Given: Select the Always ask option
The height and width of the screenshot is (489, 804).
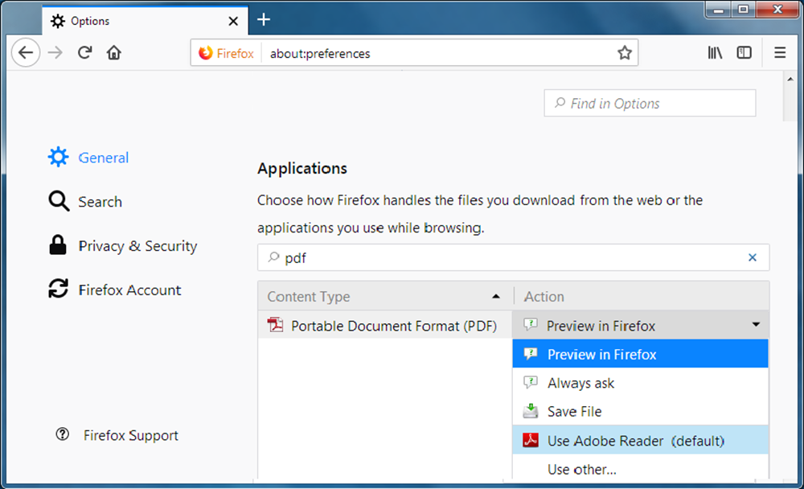Looking at the screenshot, I should 580,384.
